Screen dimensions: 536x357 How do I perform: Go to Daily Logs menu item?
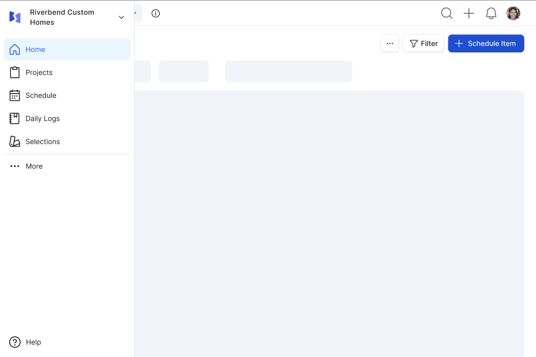coord(43,119)
